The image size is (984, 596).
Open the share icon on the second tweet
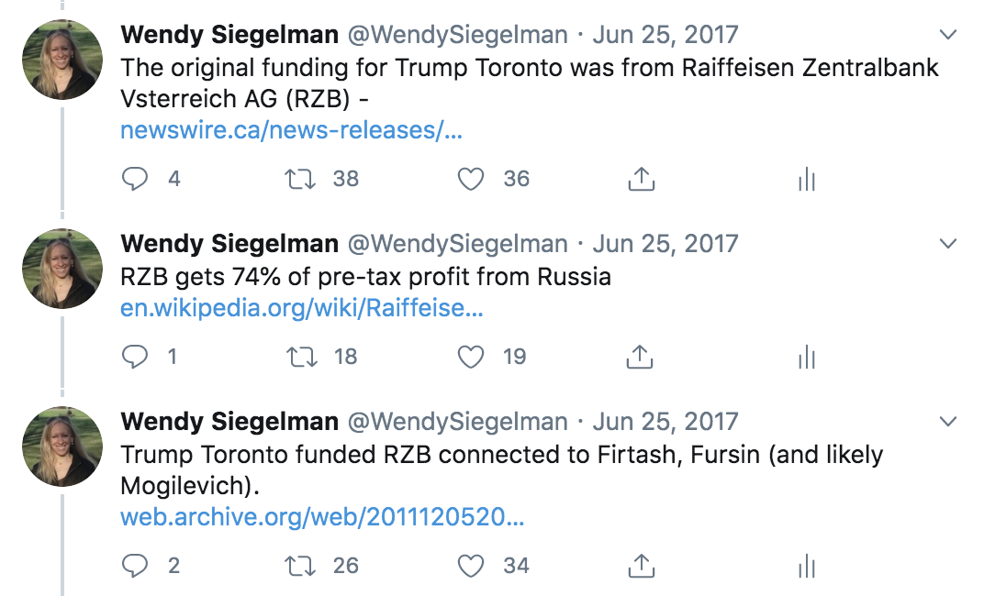[x=640, y=358]
